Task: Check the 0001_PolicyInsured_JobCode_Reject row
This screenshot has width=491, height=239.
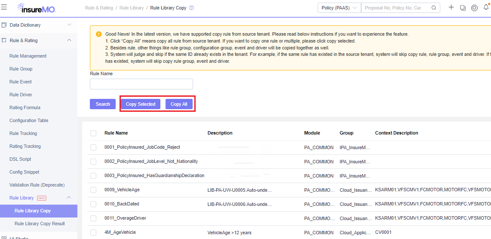Action: coord(93,147)
